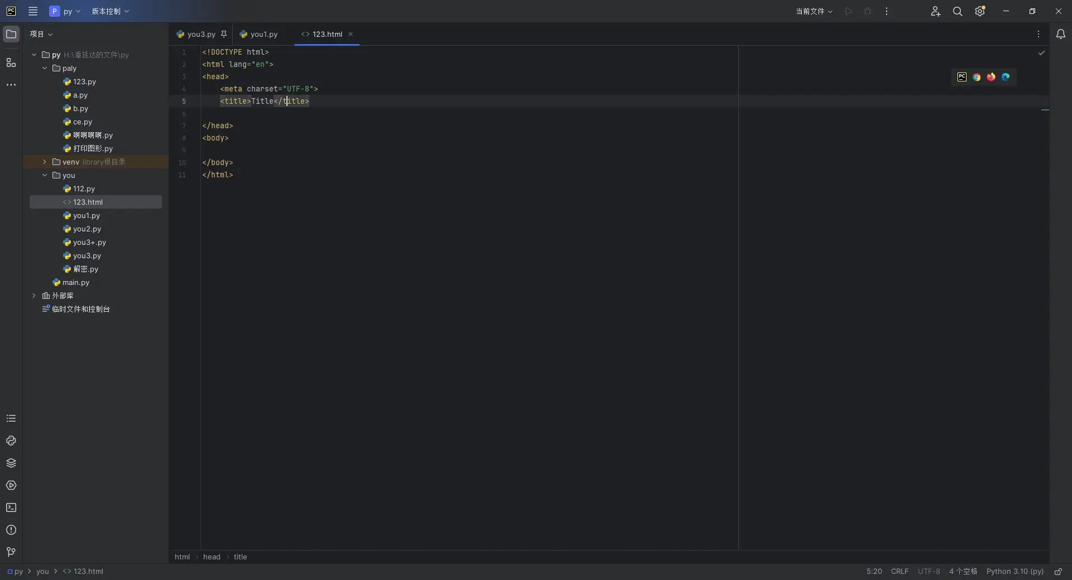Click the inspection checkmark indicator
Screen dimensions: 1072x580
[x=1041, y=53]
